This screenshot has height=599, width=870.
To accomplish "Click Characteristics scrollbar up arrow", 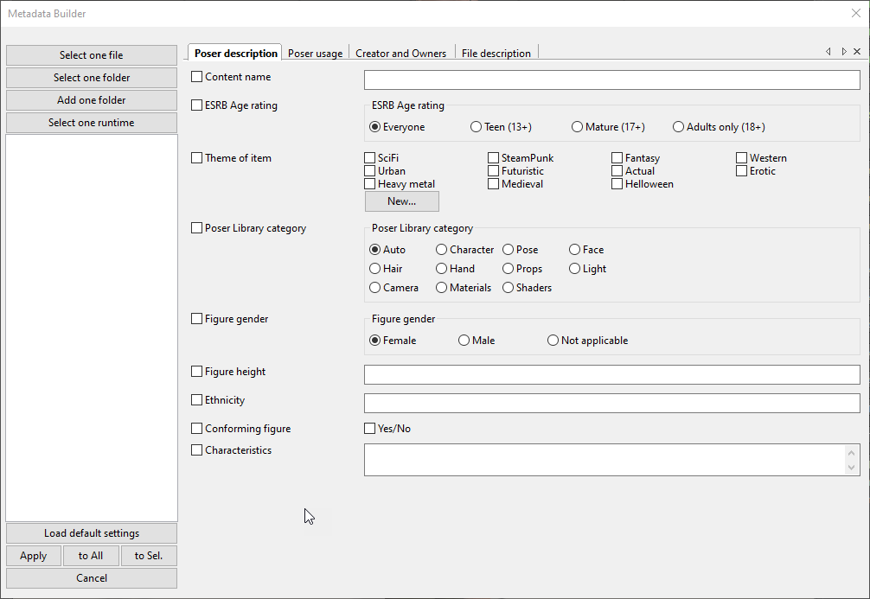I will tap(853, 453).
